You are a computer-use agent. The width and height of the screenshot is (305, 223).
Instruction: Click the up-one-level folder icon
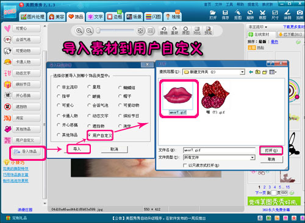257,72
